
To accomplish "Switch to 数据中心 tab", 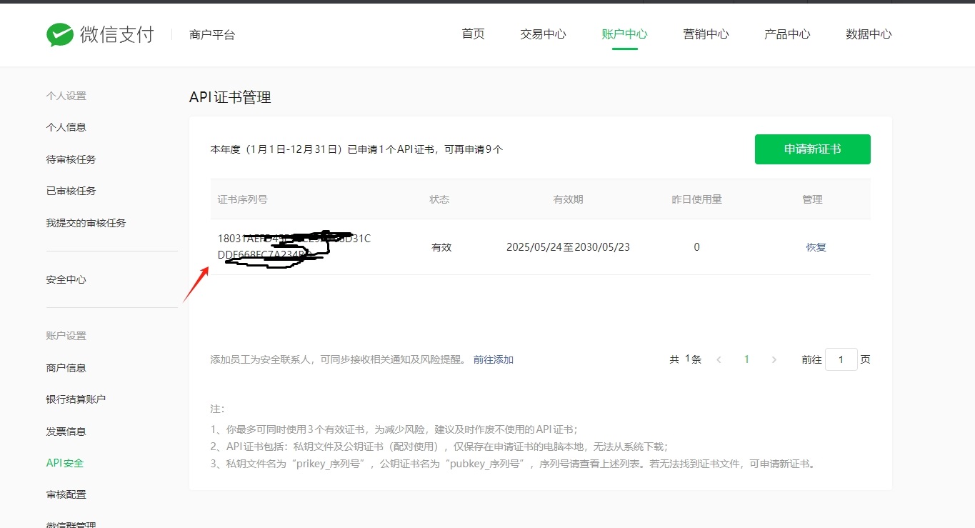I will [x=869, y=34].
